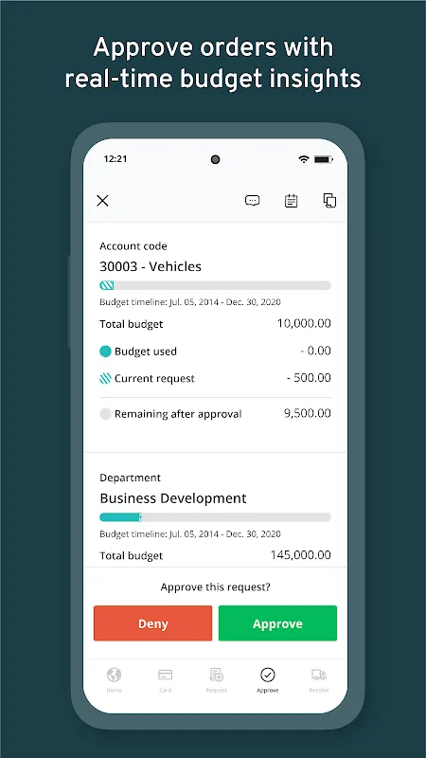The height and width of the screenshot is (758, 426).
Task: Open the Card tab icon
Action: pyautogui.click(x=165, y=679)
